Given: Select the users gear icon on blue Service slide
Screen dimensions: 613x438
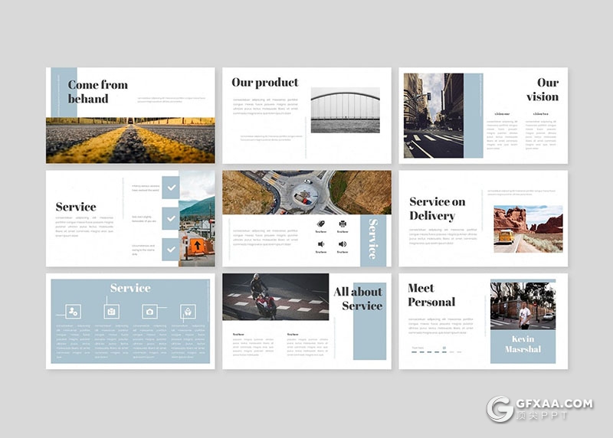Looking at the screenshot, I should 72,312.
